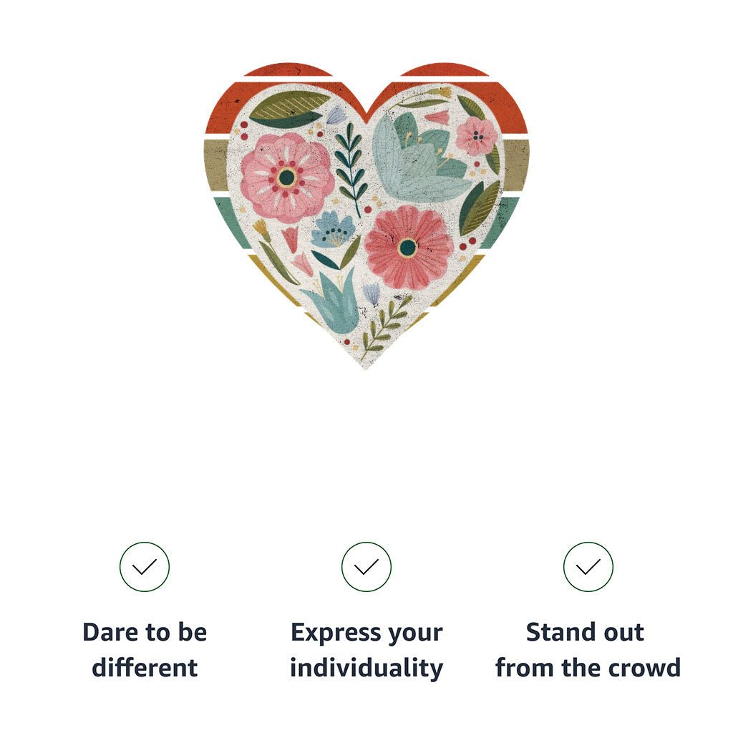Click the small pink flower at heart's top right

coord(476,135)
